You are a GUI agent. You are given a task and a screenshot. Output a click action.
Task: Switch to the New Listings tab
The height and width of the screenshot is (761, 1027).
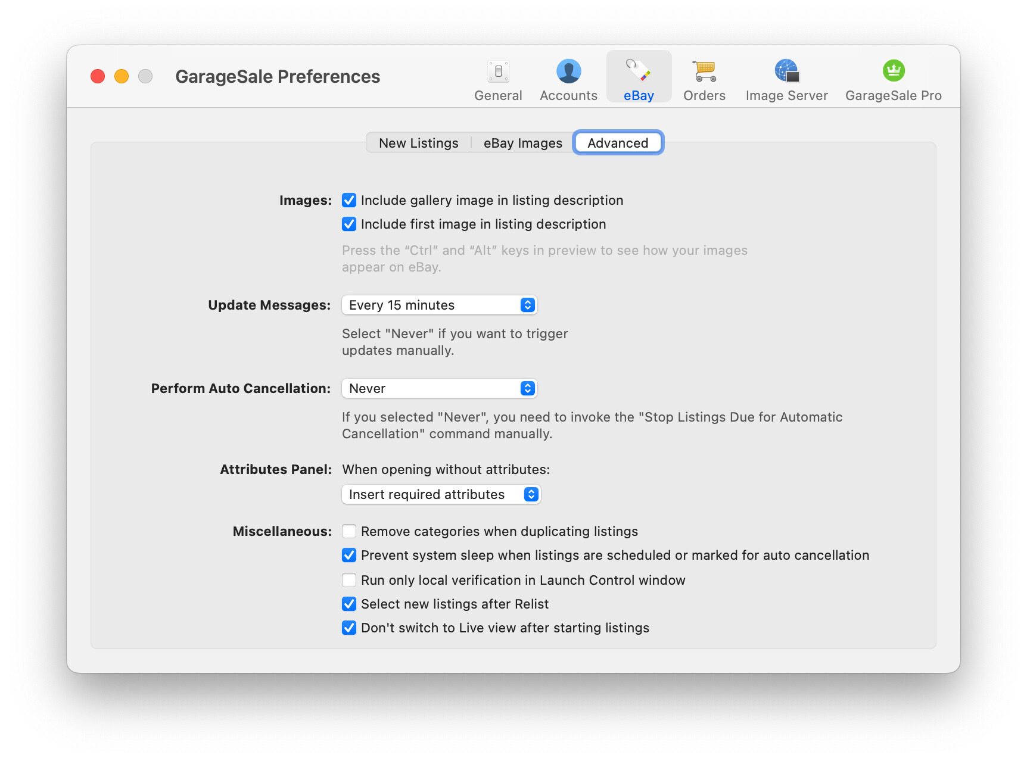click(x=418, y=143)
